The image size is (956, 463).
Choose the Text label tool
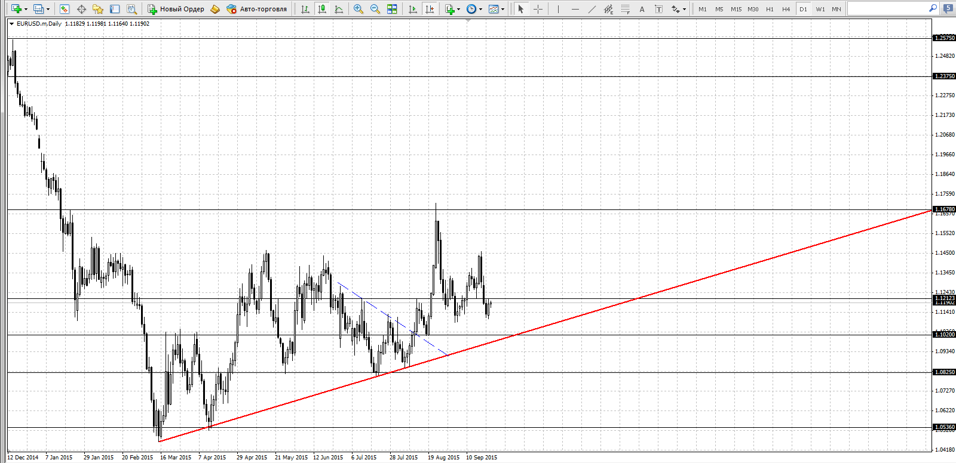(x=658, y=9)
